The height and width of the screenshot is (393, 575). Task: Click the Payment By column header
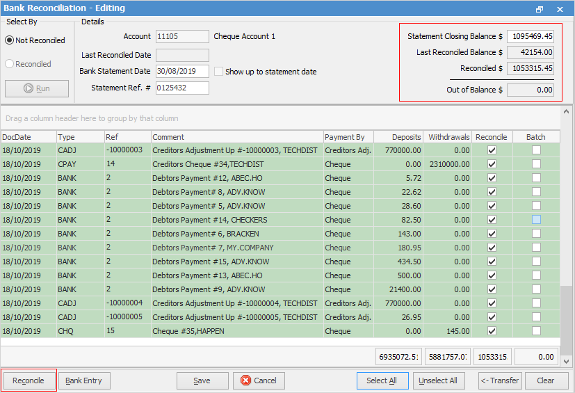(x=348, y=137)
